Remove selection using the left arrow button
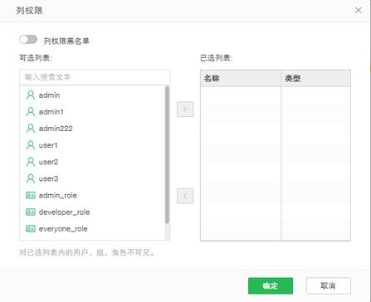The image size is (371, 302). pos(185,196)
